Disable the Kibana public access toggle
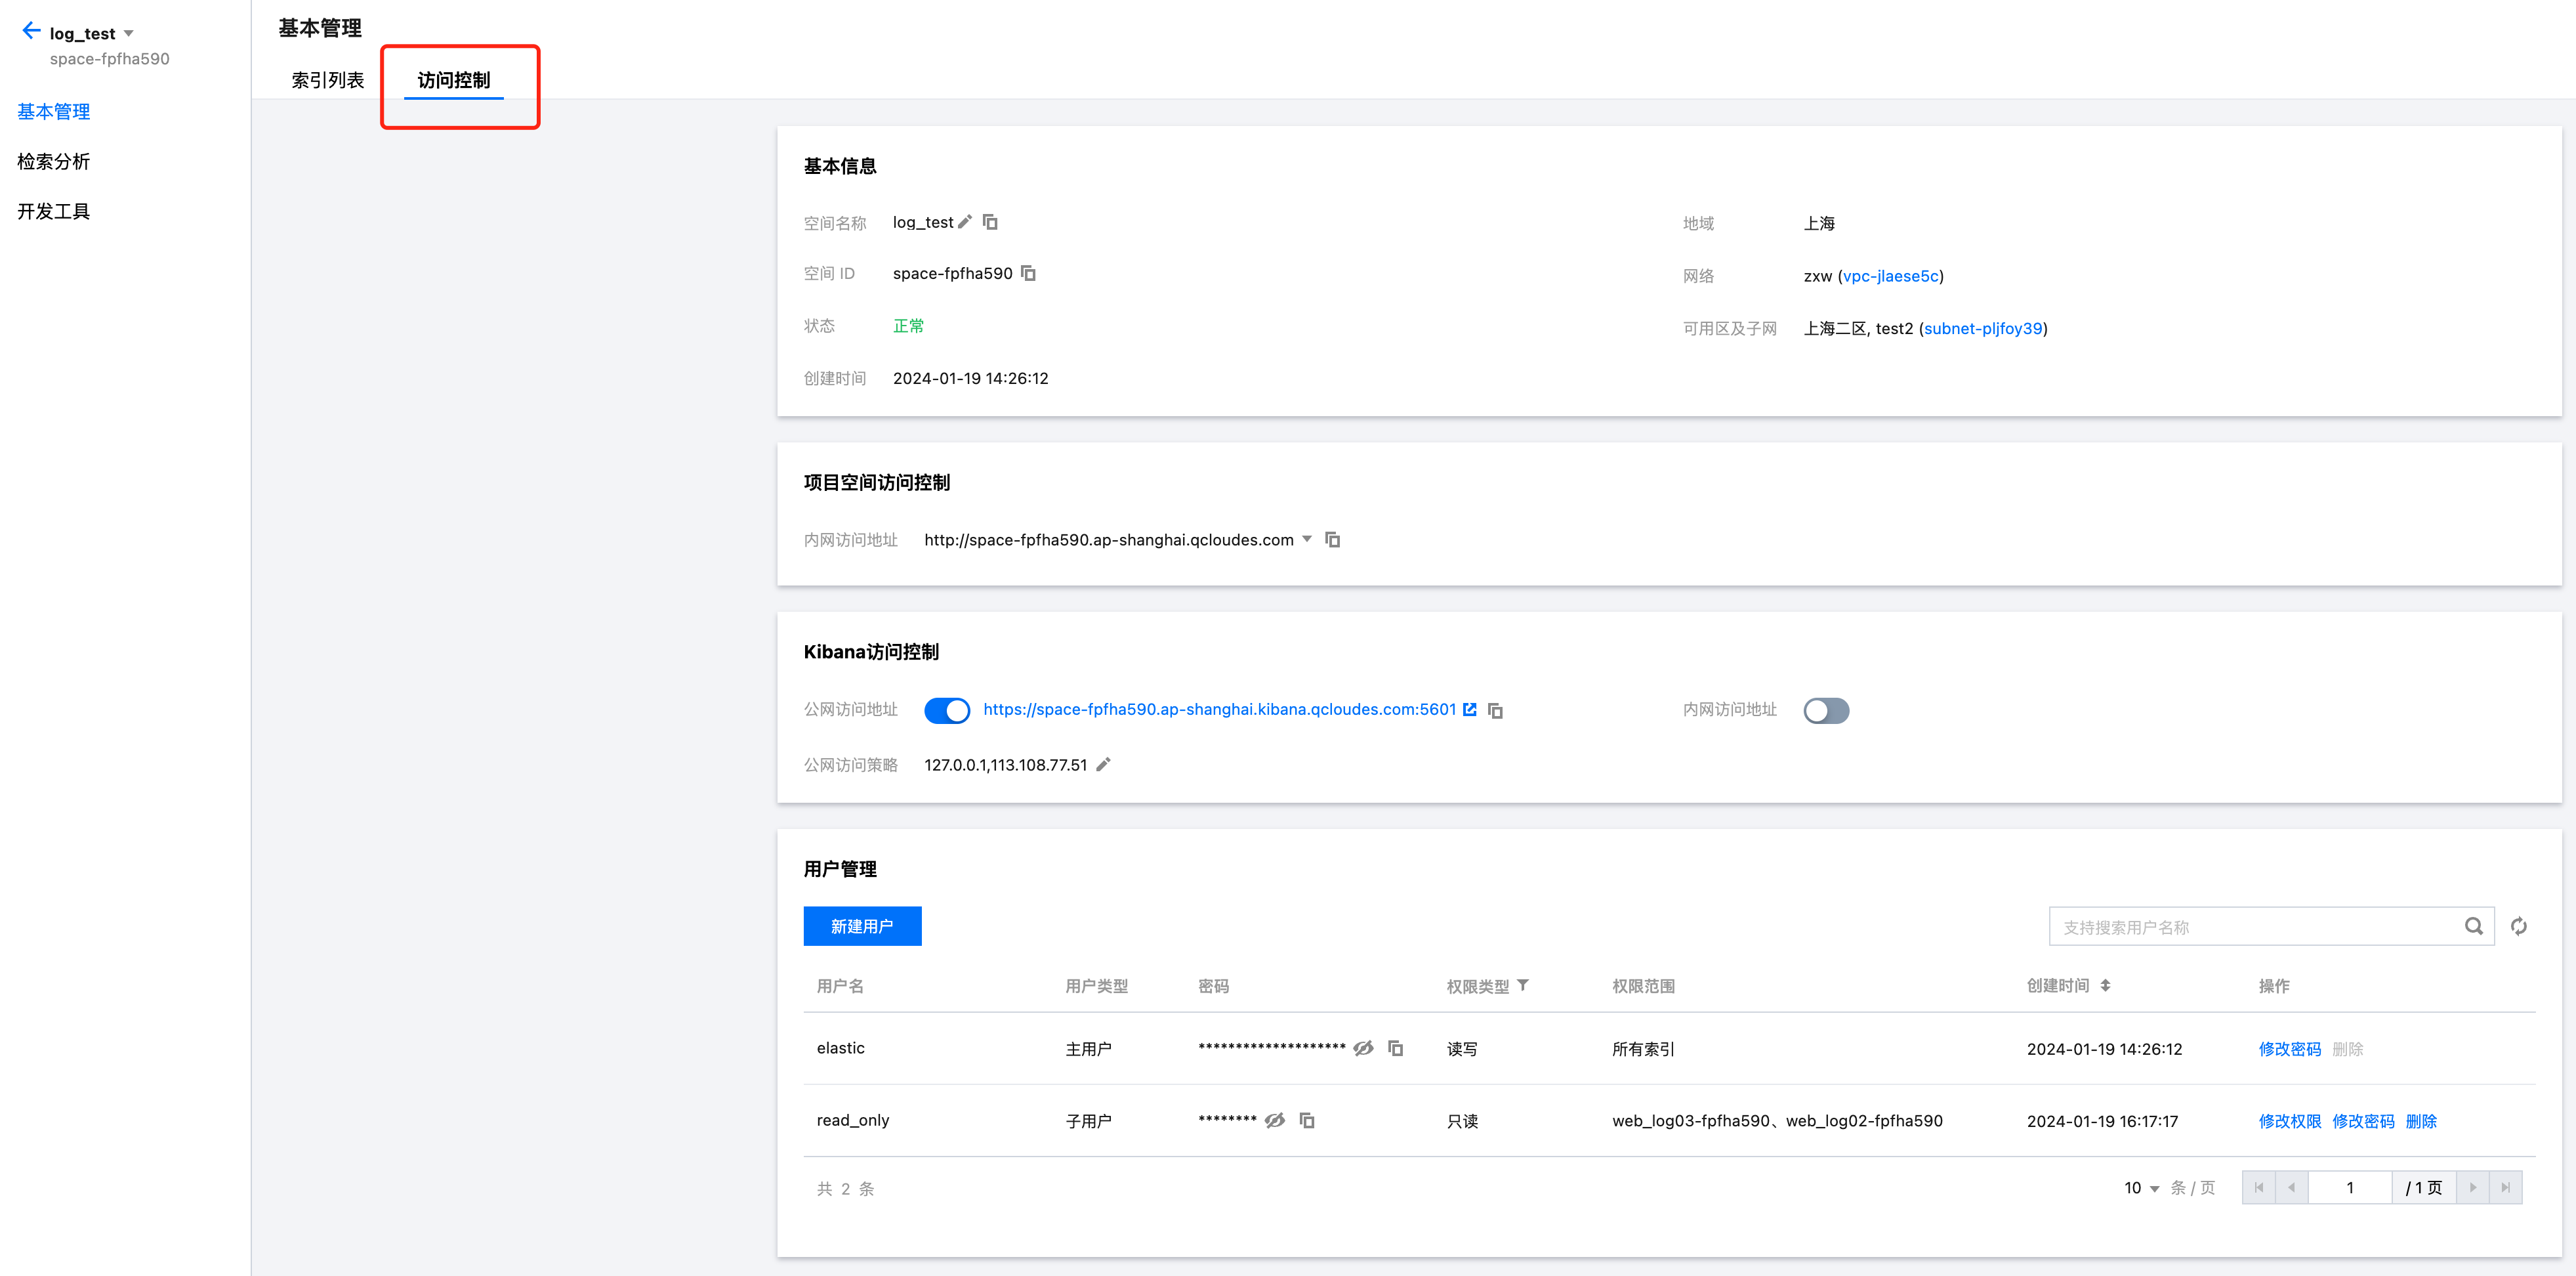 946,710
